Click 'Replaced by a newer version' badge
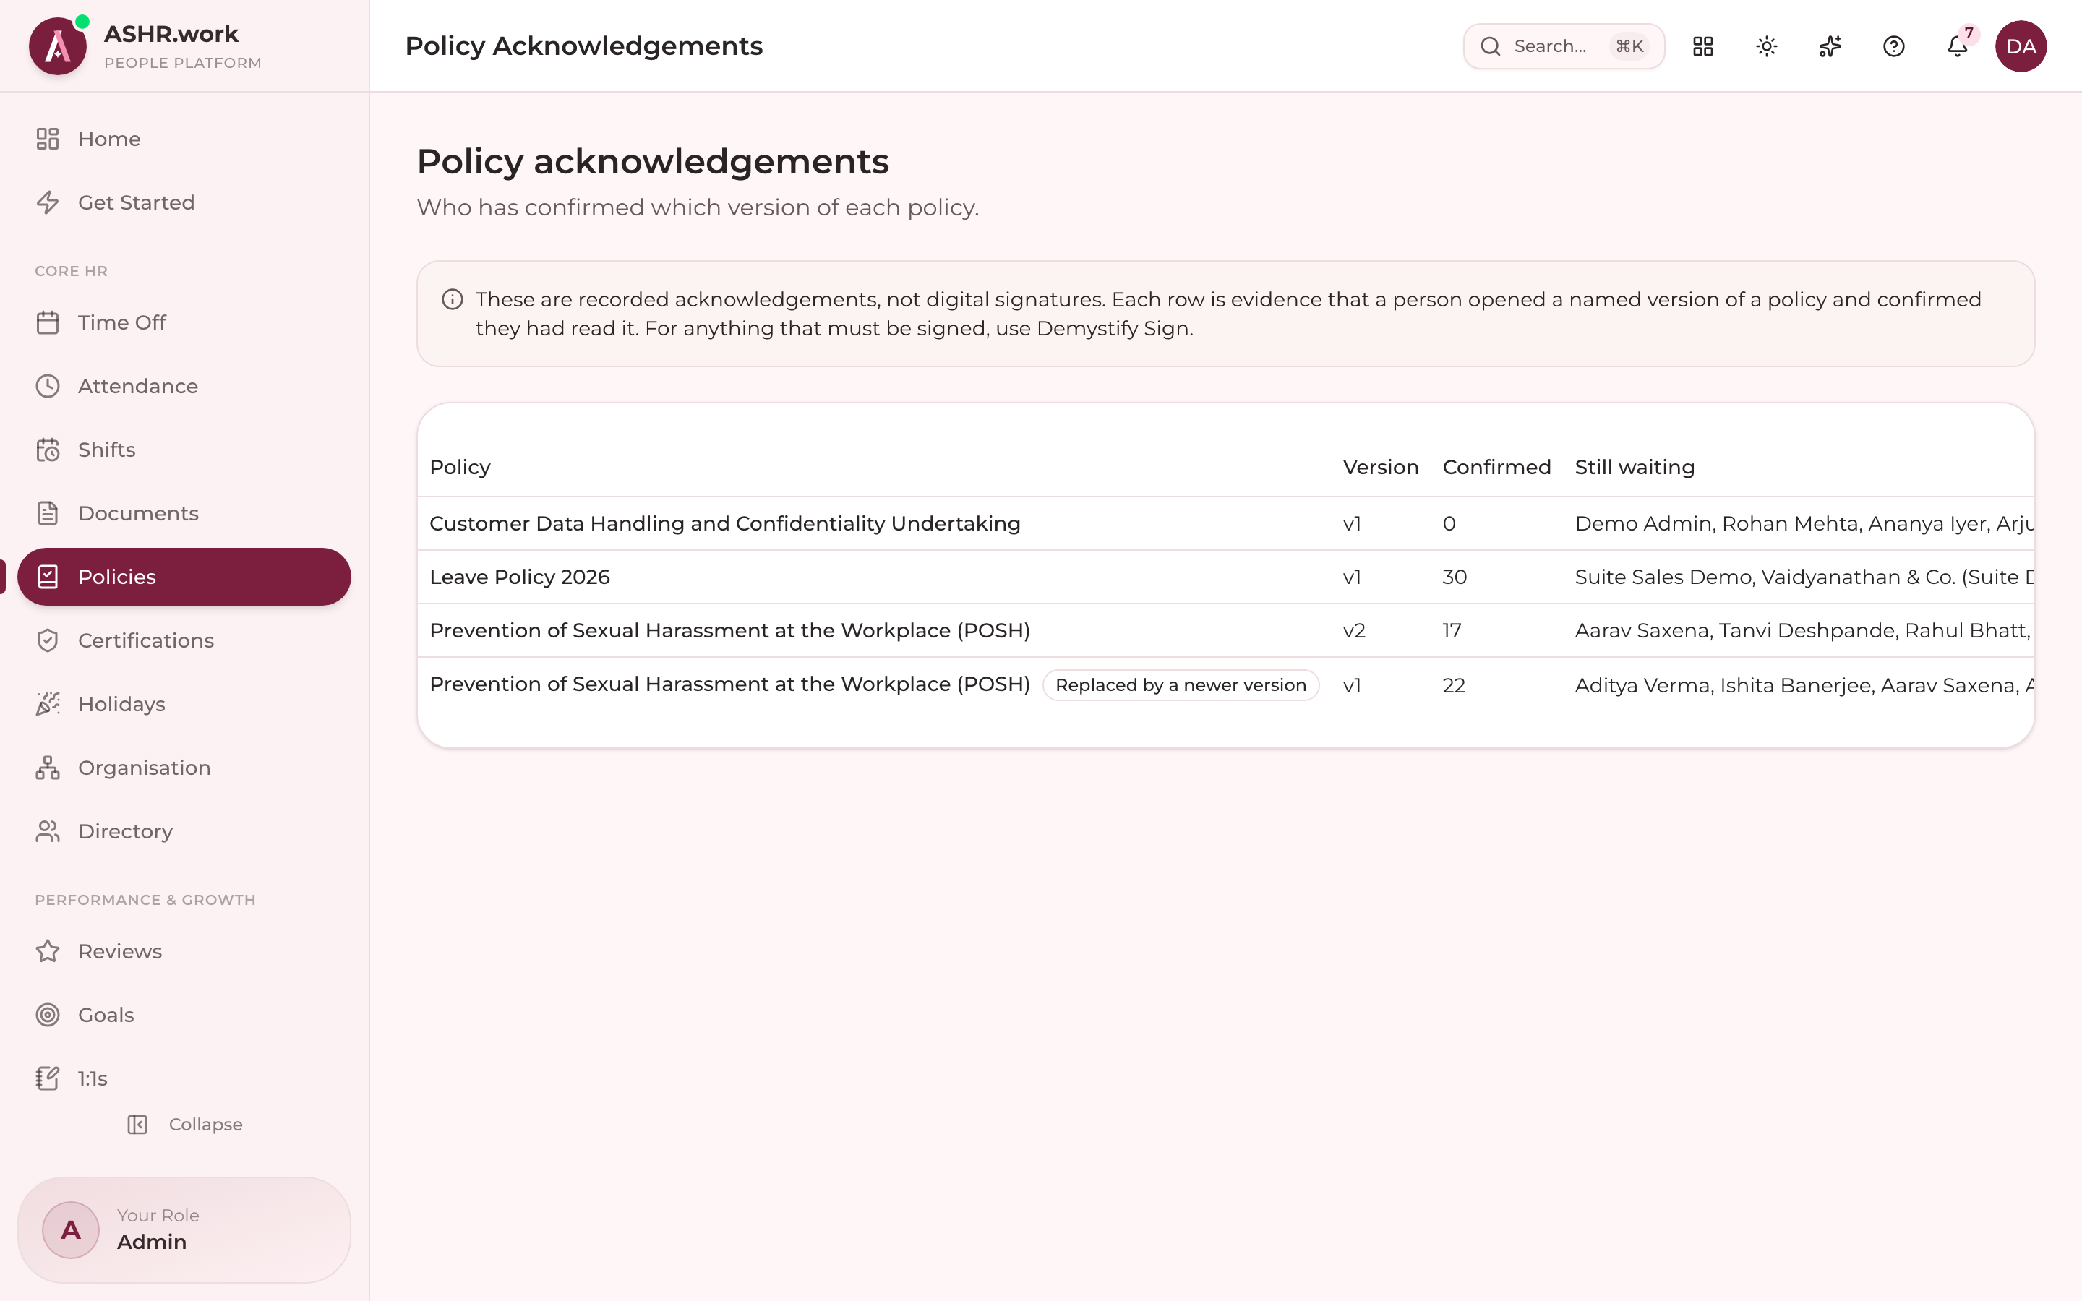The height and width of the screenshot is (1301, 2082). click(x=1181, y=685)
